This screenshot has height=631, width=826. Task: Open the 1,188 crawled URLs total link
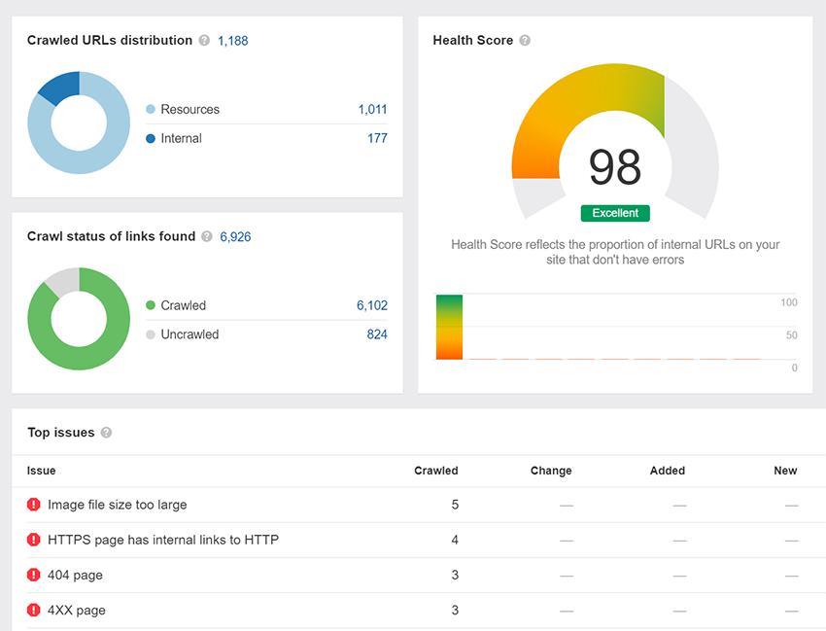tap(232, 41)
